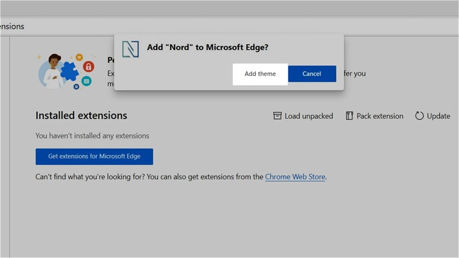The width and height of the screenshot is (459, 258).
Task: Choose the Pack extension text label
Action: click(x=380, y=116)
